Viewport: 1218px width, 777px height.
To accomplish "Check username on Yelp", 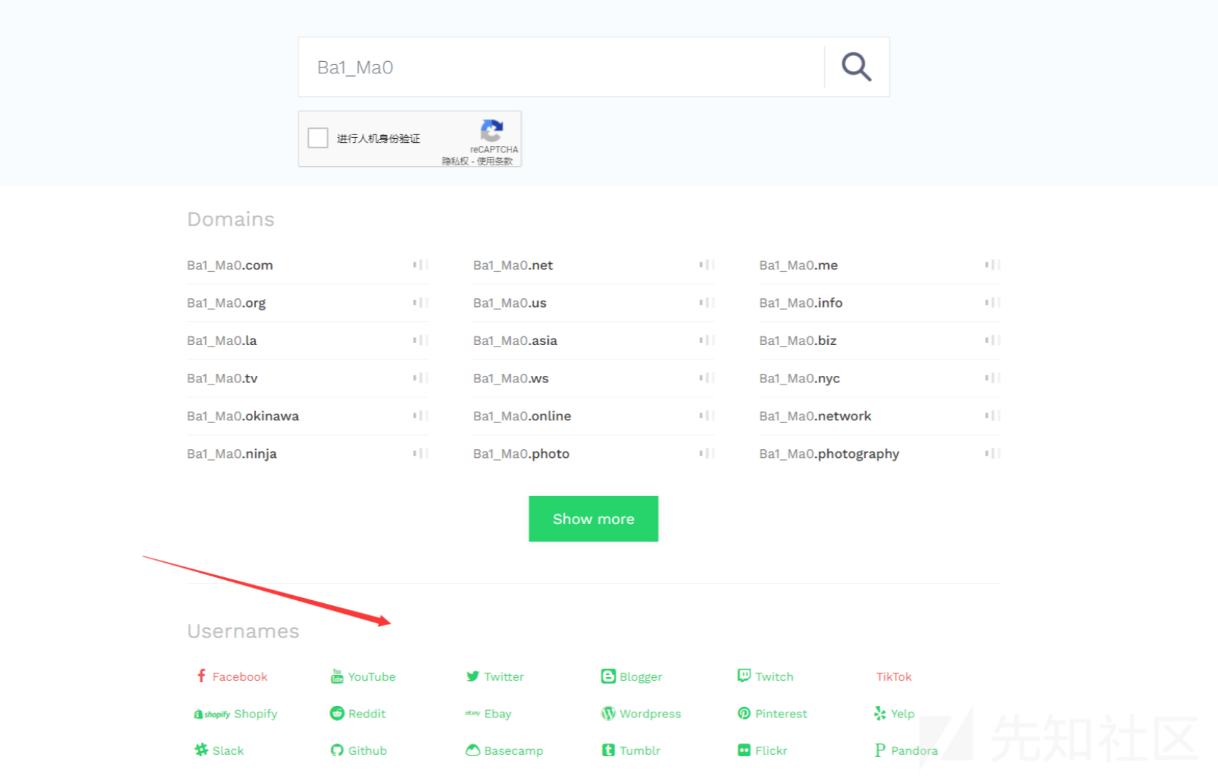I will point(894,714).
